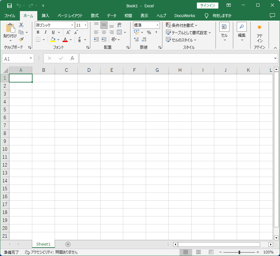Click the Merge and Center icon
This screenshot has height=256, width=280.
coord(119,32)
